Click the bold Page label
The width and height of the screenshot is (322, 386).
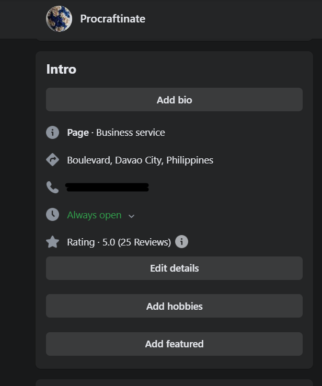[78, 133]
